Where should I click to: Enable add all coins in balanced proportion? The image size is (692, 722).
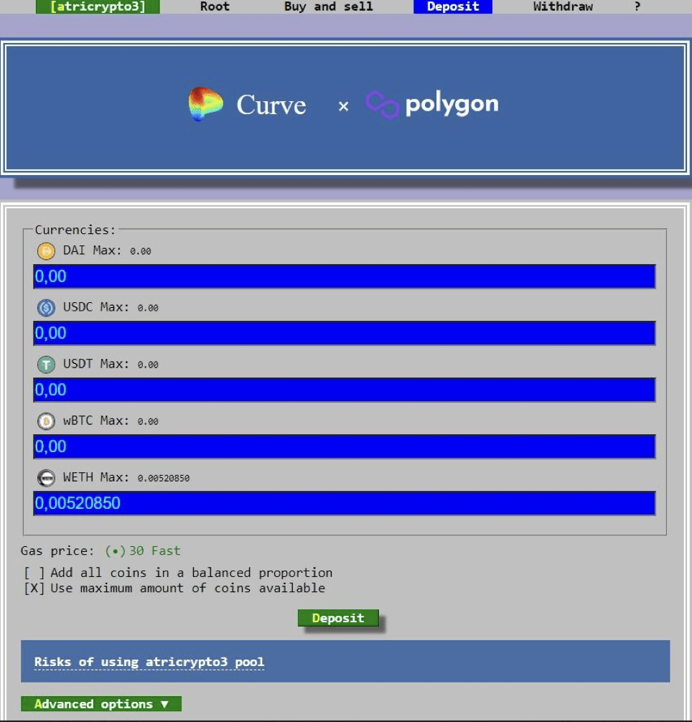(x=34, y=573)
